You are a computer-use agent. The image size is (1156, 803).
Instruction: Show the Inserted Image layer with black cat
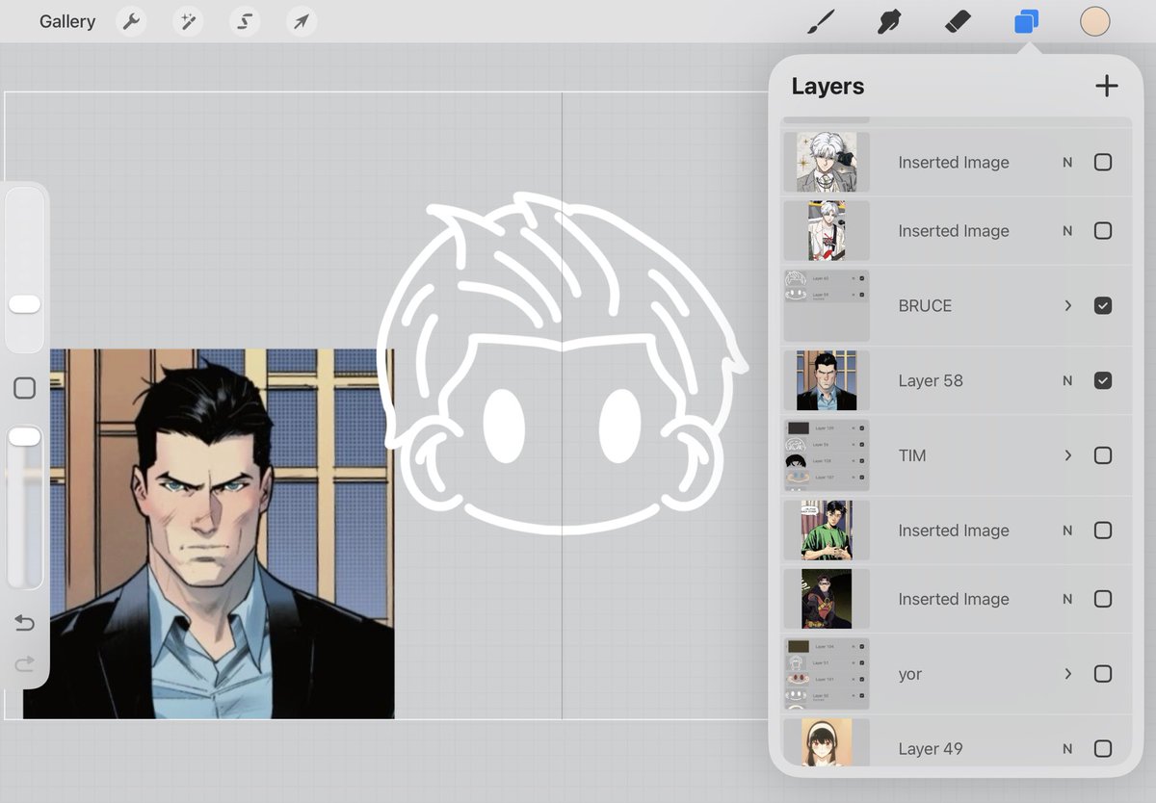(1103, 162)
